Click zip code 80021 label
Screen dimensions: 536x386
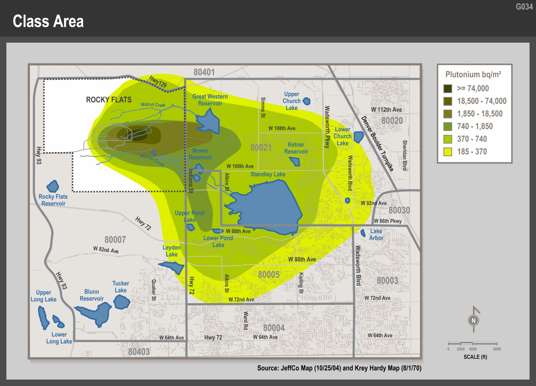tap(261, 148)
